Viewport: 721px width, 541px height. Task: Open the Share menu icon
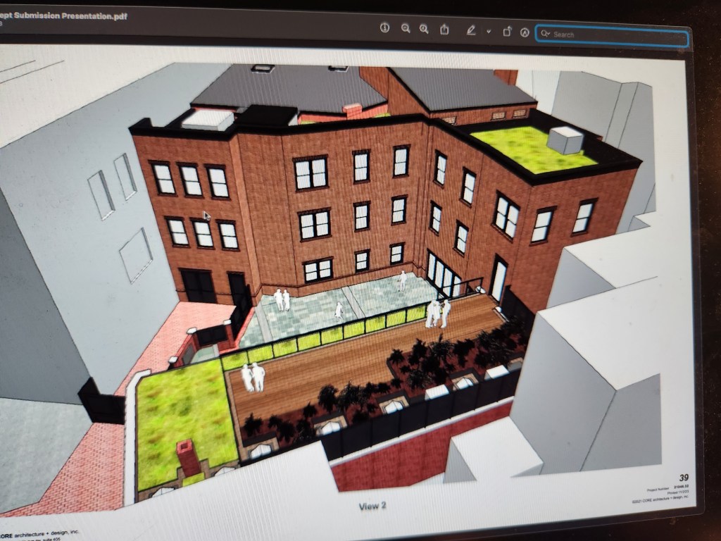click(445, 30)
